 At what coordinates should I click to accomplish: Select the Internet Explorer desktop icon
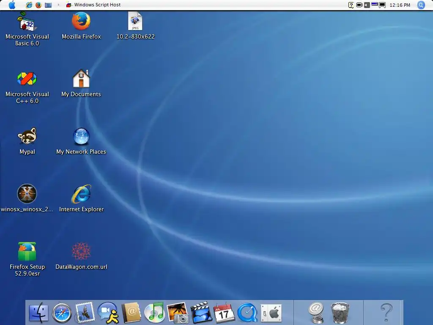81,194
